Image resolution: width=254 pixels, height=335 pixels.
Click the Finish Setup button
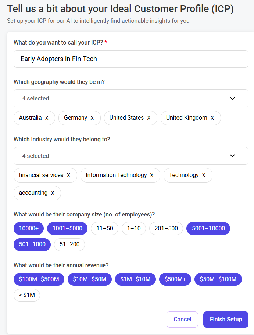point(226,320)
